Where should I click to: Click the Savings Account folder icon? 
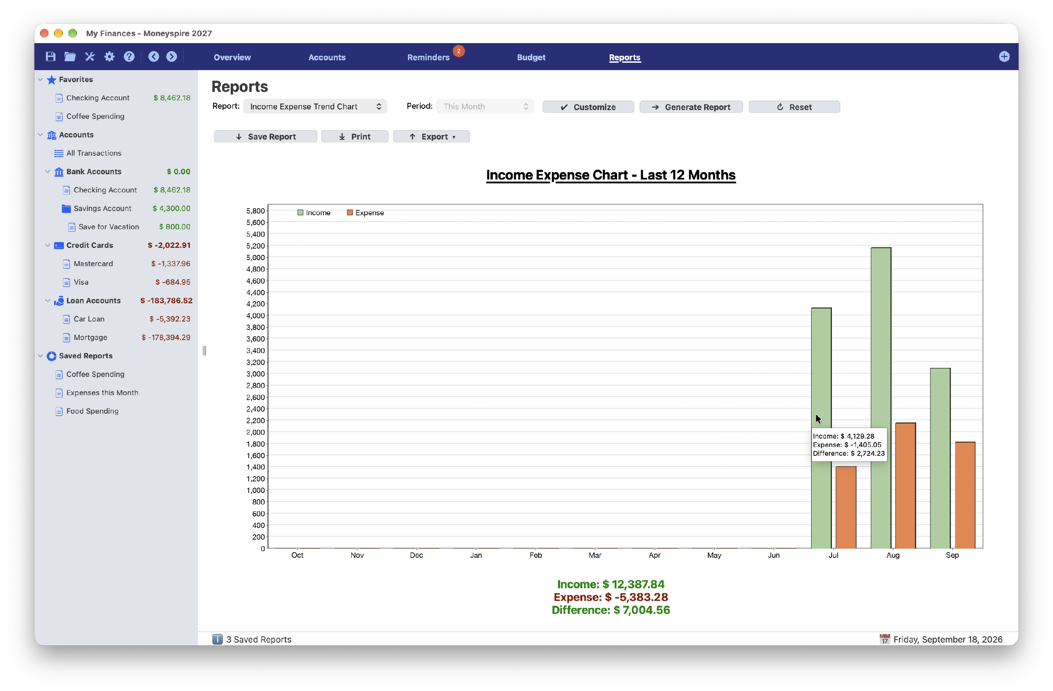(66, 209)
